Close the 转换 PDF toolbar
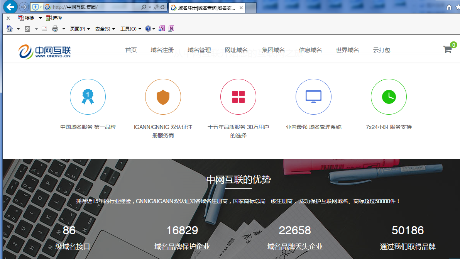Image resolution: width=460 pixels, height=259 pixels. pos(8,18)
